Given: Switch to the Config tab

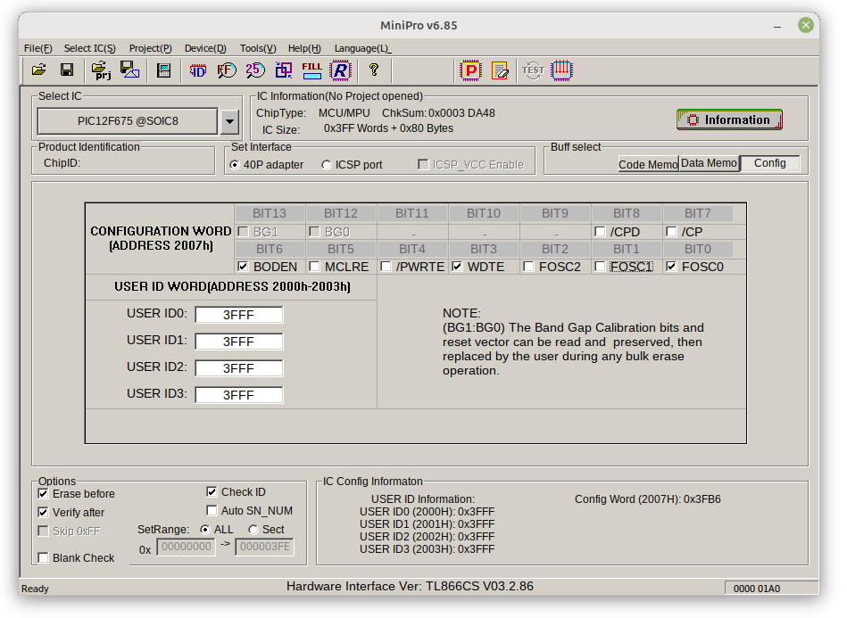Looking at the screenshot, I should pos(769,163).
